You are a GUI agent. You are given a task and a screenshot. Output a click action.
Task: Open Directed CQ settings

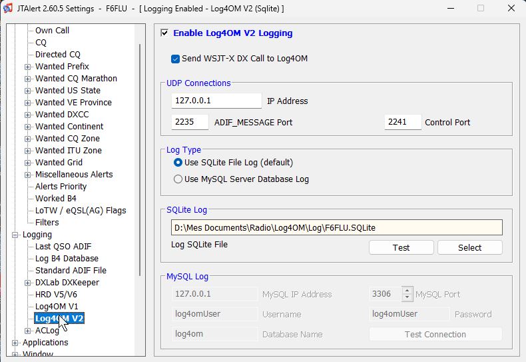58,55
